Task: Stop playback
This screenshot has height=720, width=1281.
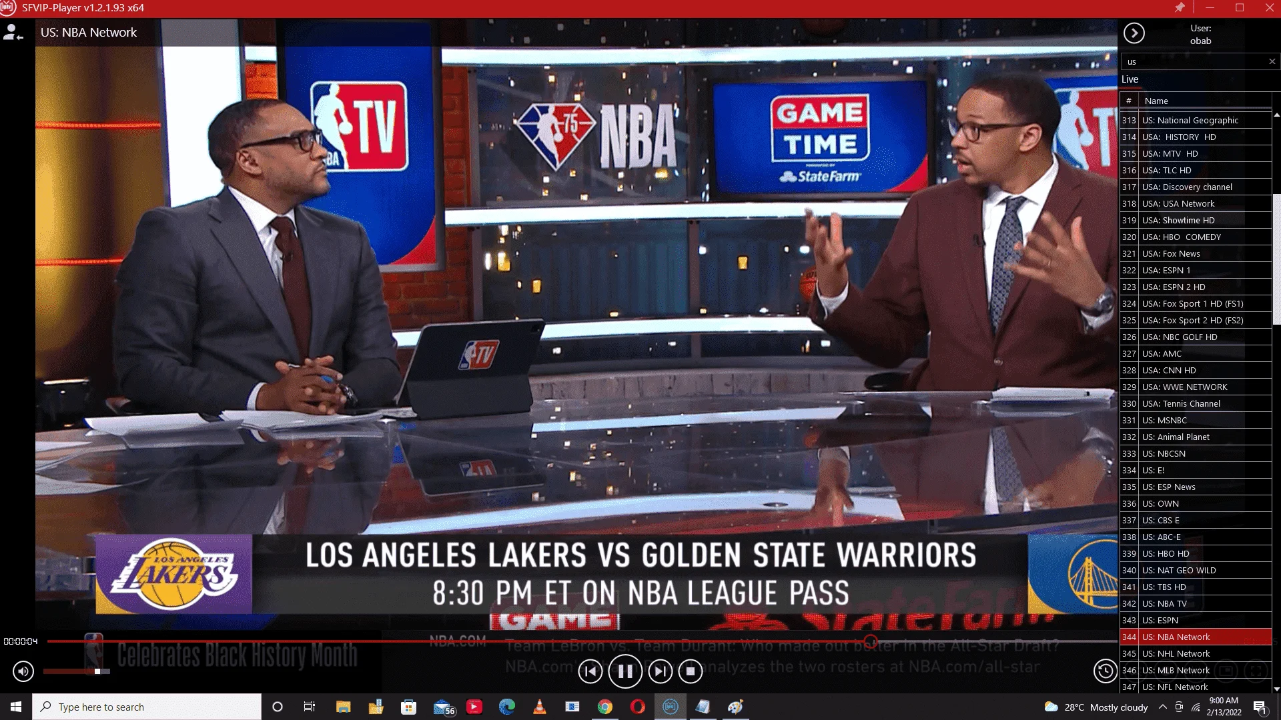Action: click(691, 671)
